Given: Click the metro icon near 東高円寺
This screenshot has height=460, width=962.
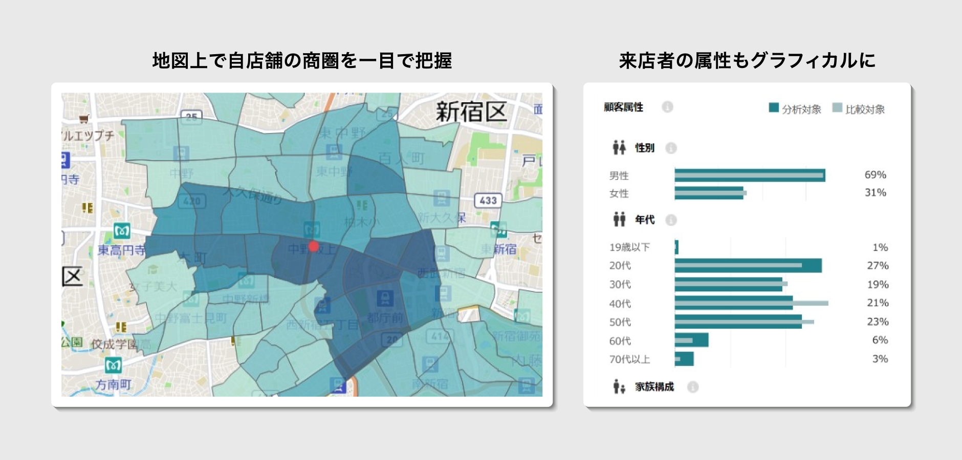Looking at the screenshot, I should coord(122,231).
